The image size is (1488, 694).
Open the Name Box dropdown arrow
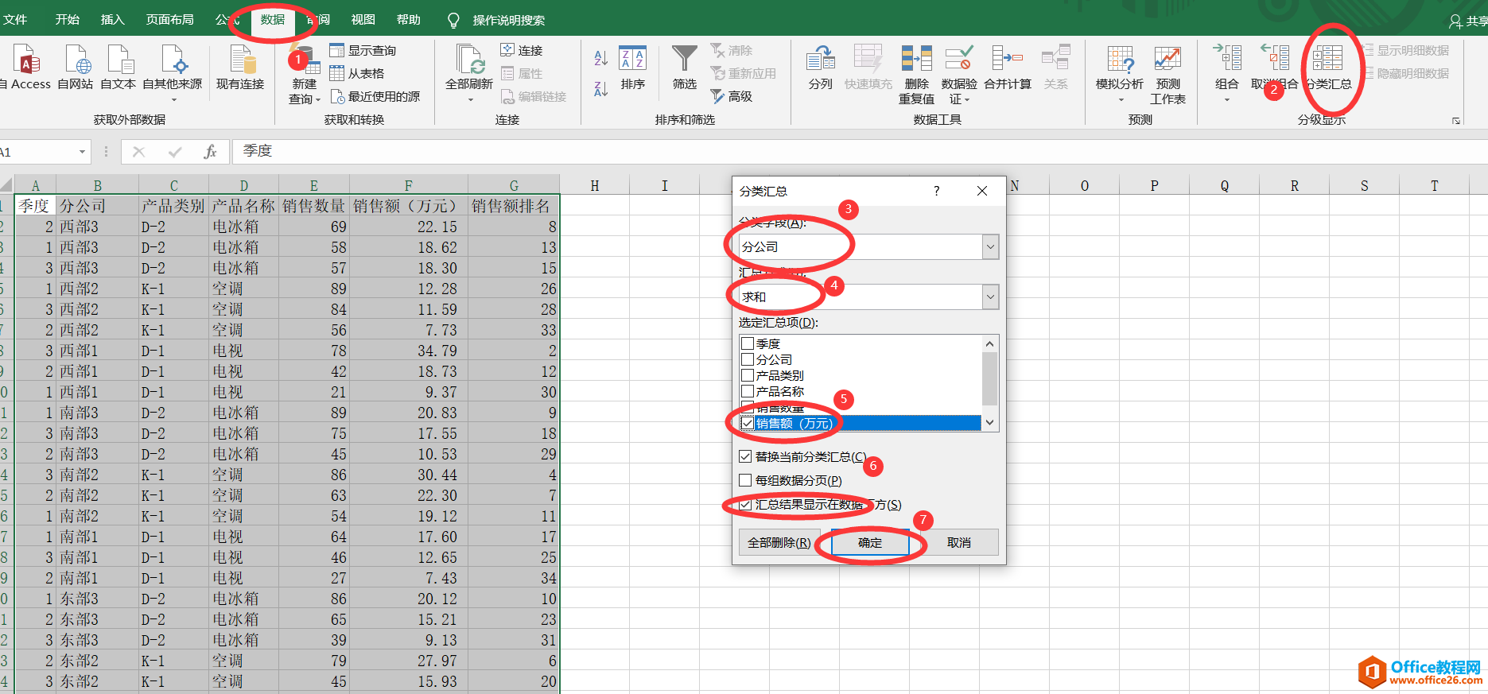click(82, 152)
